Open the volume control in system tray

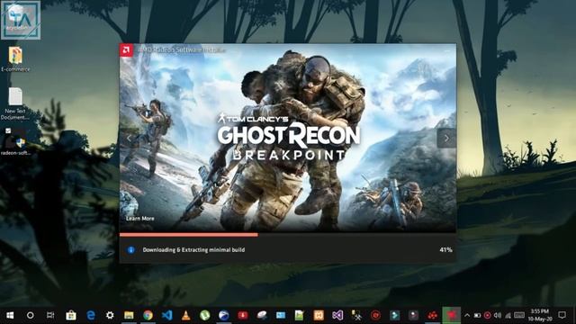498,315
